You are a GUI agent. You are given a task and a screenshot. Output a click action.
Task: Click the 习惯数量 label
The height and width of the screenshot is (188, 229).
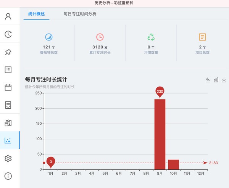tap(151, 53)
